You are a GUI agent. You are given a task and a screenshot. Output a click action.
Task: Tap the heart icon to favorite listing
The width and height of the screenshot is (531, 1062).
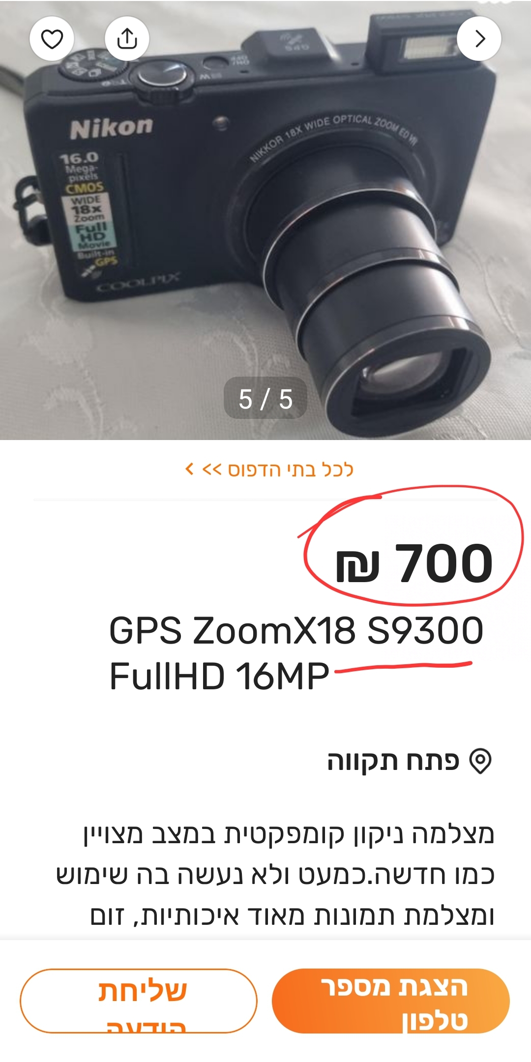click(52, 39)
